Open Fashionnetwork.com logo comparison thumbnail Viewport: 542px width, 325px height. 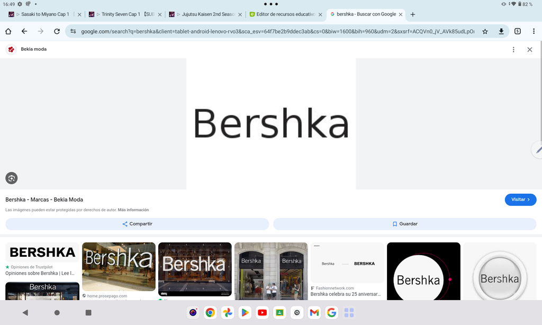coord(347,263)
